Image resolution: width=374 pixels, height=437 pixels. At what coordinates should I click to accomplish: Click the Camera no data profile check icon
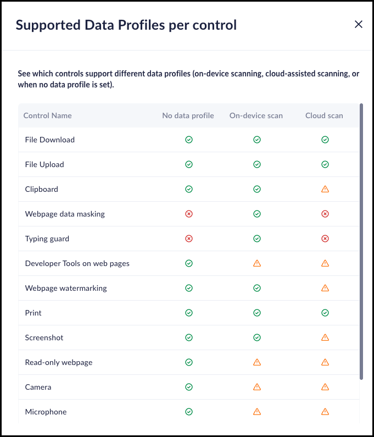(x=189, y=387)
